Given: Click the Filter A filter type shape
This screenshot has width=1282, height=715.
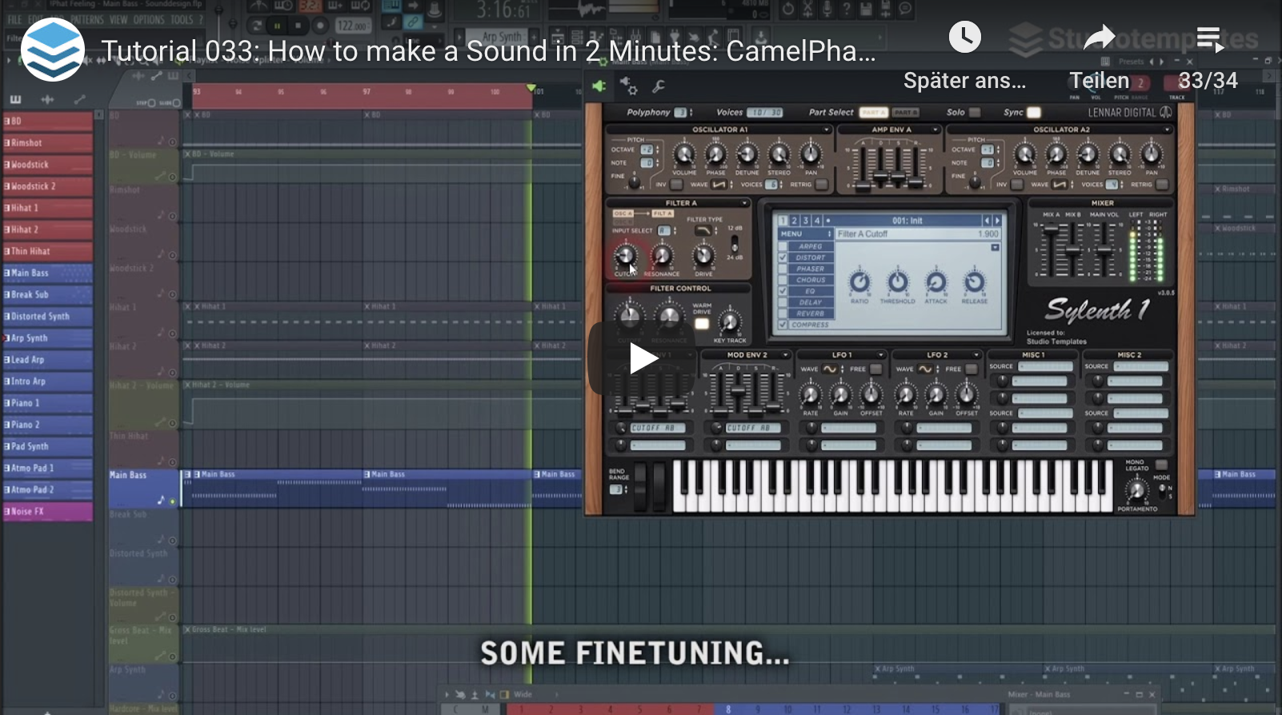Looking at the screenshot, I should (703, 231).
